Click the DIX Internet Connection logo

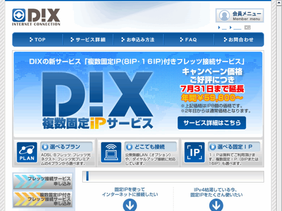click(x=36, y=17)
